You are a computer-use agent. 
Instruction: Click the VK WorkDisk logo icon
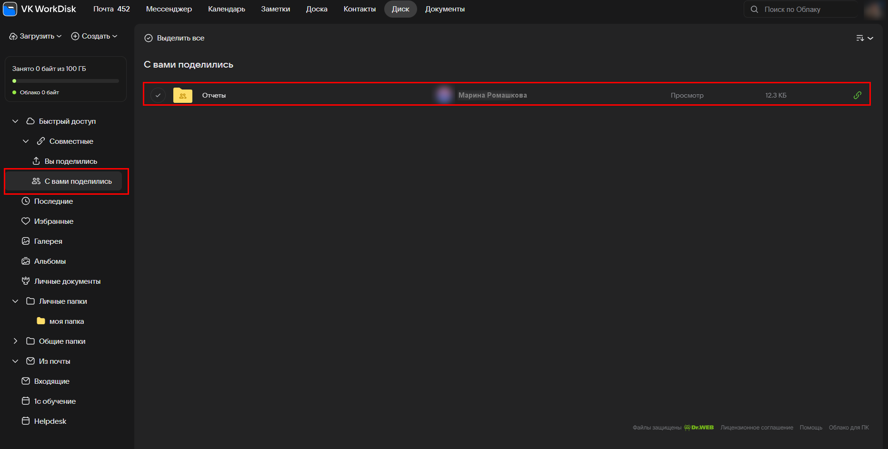tap(10, 9)
